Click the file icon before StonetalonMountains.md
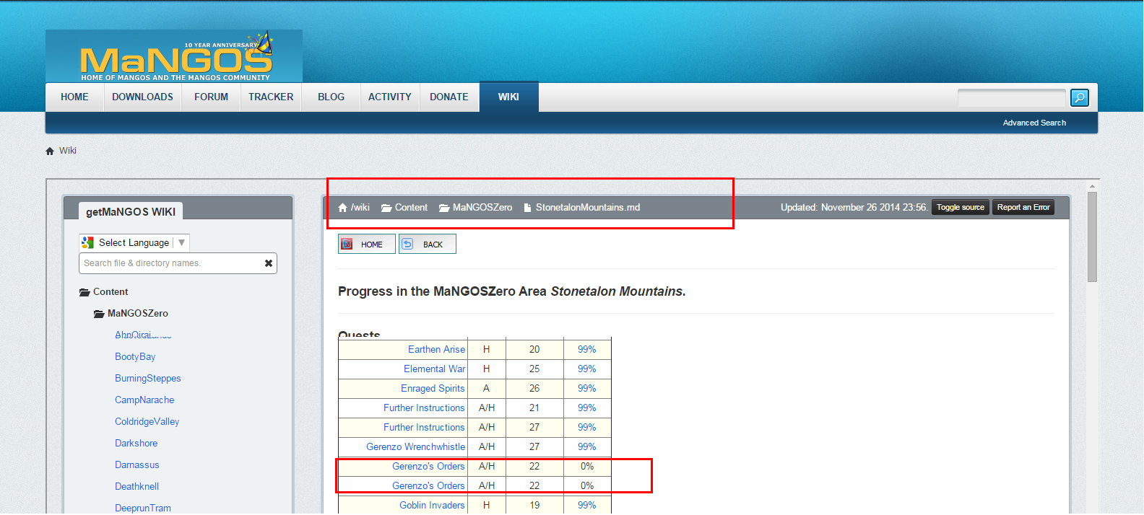The width and height of the screenshot is (1144, 515). coord(527,208)
